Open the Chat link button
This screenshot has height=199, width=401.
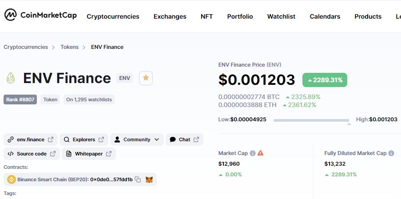(x=184, y=139)
